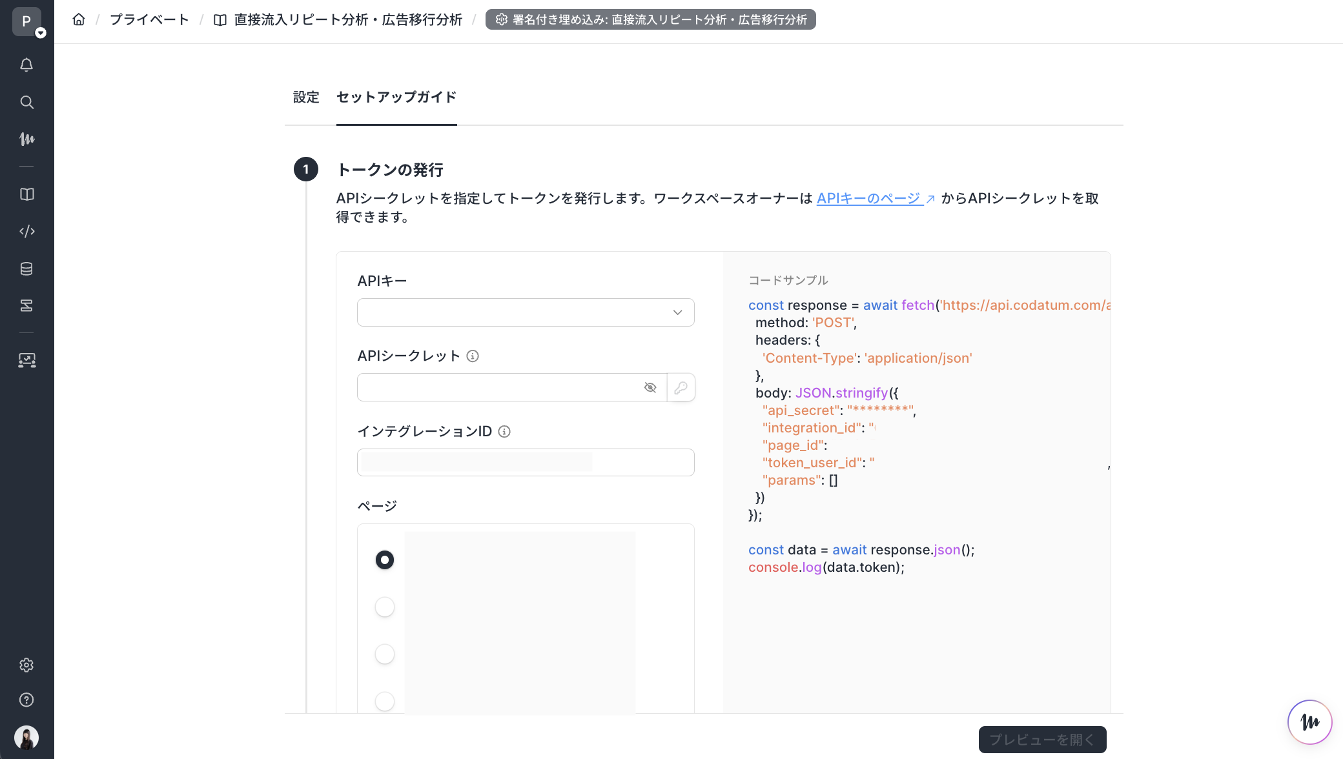Image resolution: width=1343 pixels, height=759 pixels.
Task: Open the monitor-shaped icon in the sidebar
Action: 26,360
